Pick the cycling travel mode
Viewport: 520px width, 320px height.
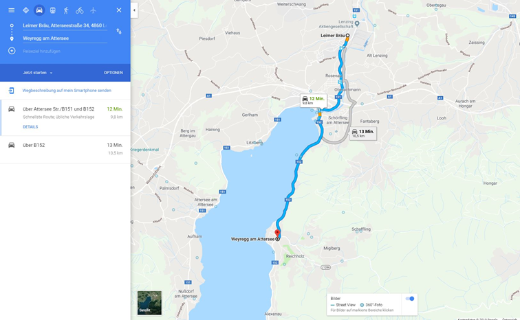80,10
